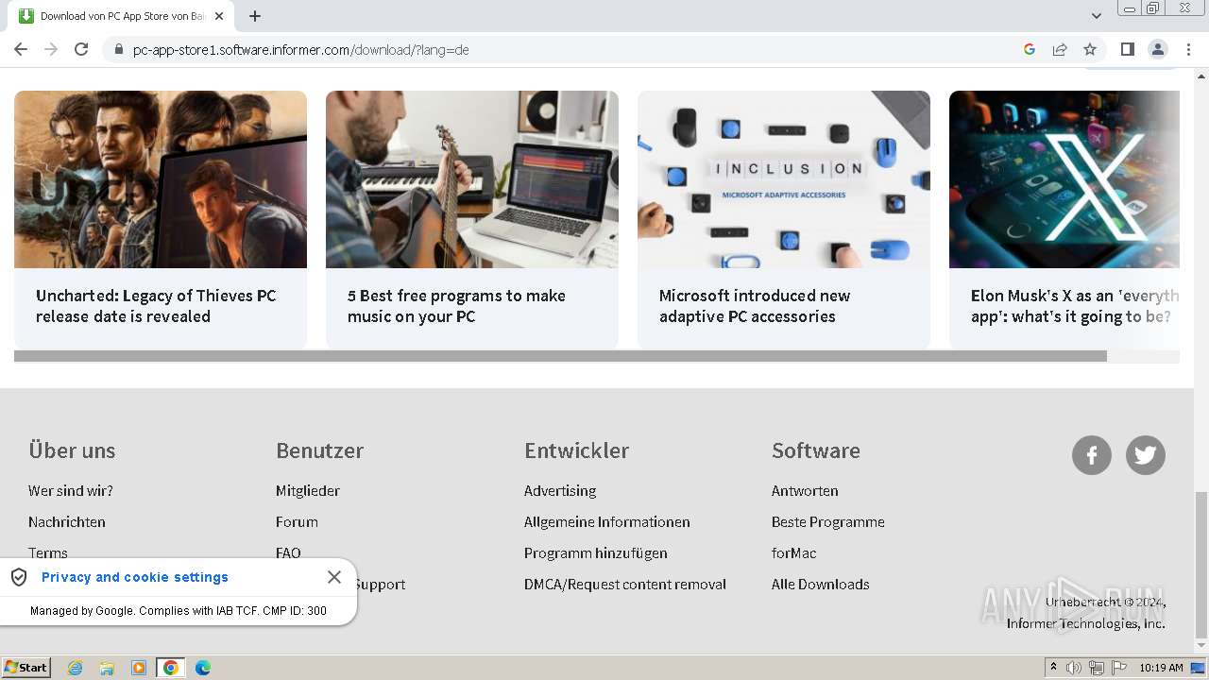The height and width of the screenshot is (680, 1209).
Task: Open the Antworten link
Action: coord(805,490)
